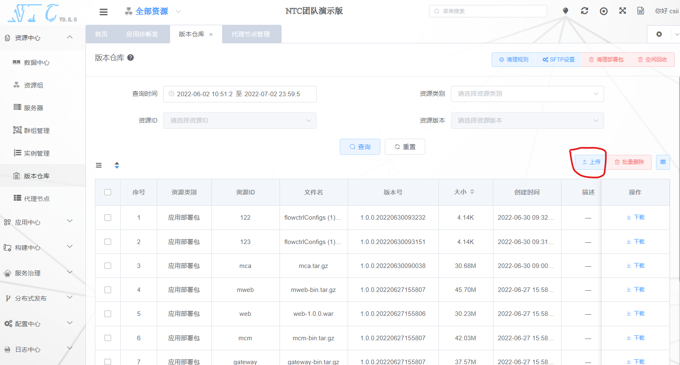The height and width of the screenshot is (365, 680).
Task: Click the circular target icon in header
Action: [x=604, y=11]
